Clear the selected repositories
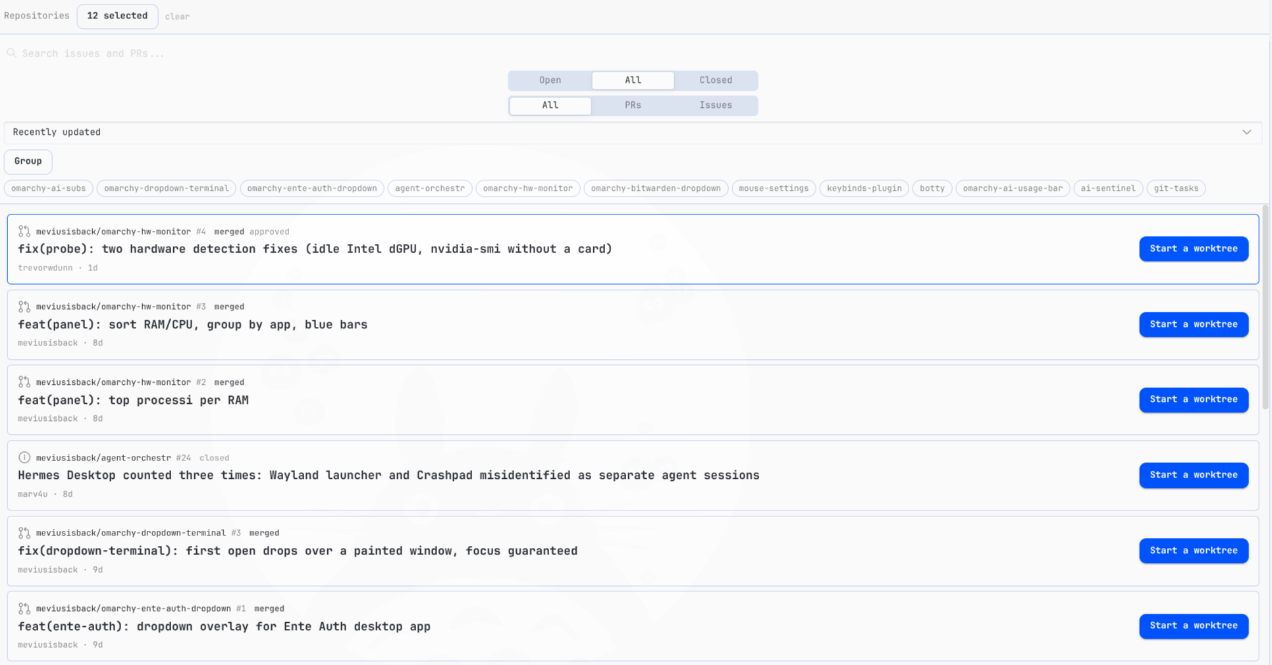 pyautogui.click(x=177, y=16)
